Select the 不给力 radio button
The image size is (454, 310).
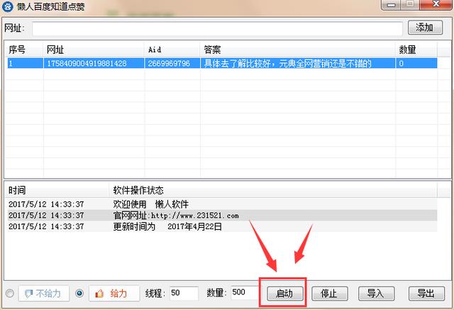coord(10,294)
